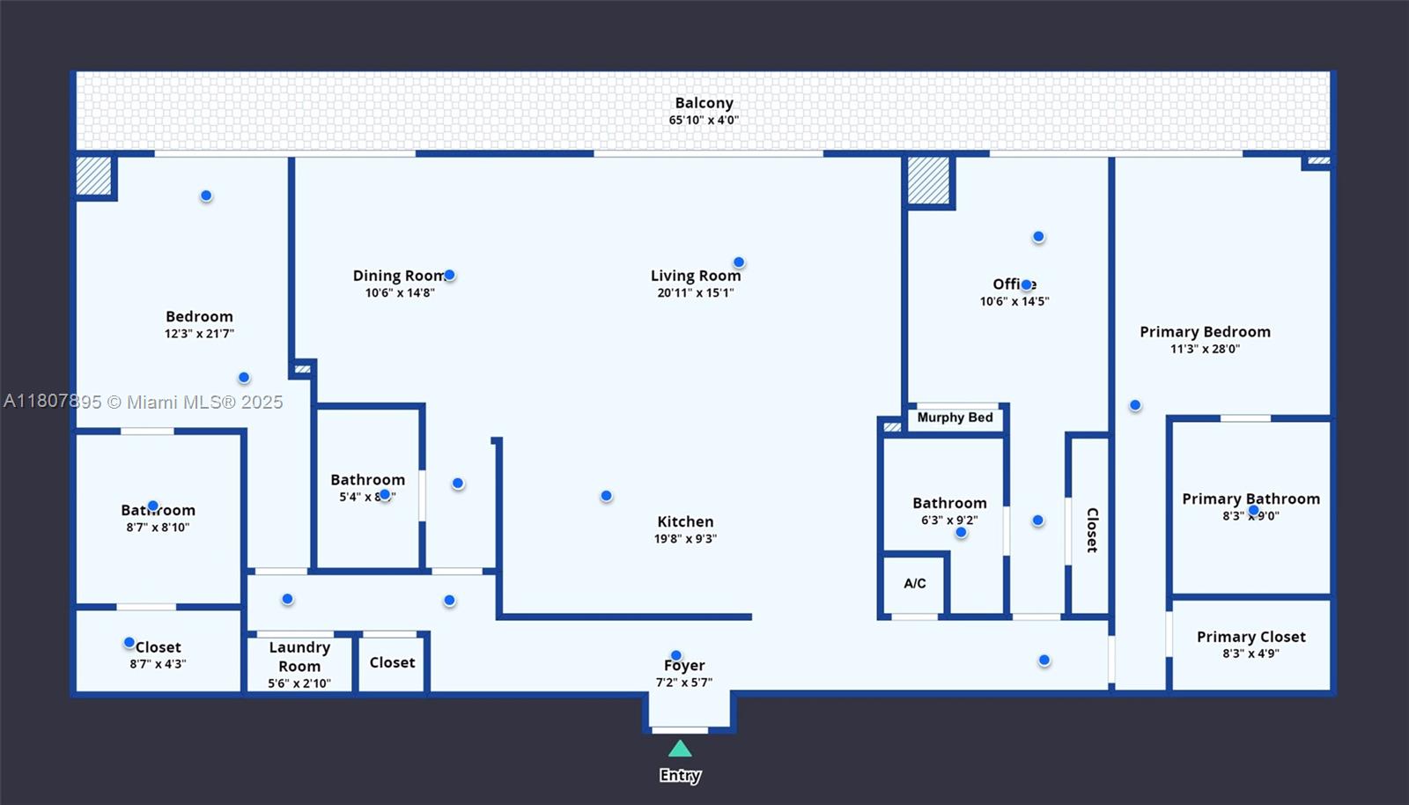
Task: Click the Dining Room hotspot dot
Action: point(449,275)
